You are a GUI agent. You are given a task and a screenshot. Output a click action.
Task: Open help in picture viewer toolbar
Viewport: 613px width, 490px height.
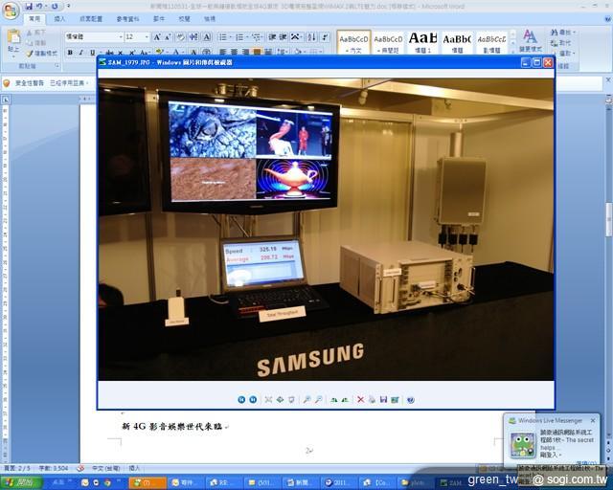410,400
